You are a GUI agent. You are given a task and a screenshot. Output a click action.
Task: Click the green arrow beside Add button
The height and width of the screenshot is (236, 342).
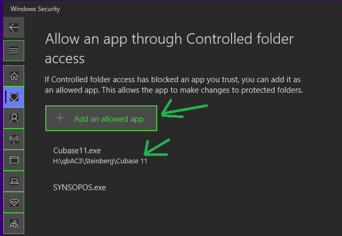[184, 111]
